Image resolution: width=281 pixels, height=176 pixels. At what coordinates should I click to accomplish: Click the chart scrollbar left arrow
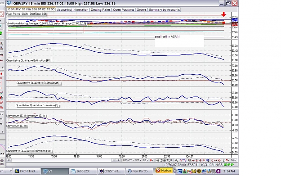coord(9,160)
